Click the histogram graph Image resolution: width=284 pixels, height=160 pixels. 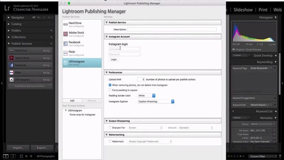pyautogui.click(x=254, y=32)
